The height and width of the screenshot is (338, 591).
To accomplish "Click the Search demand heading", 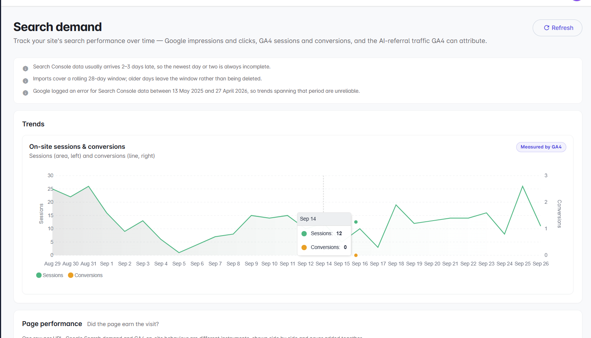I will click(58, 27).
